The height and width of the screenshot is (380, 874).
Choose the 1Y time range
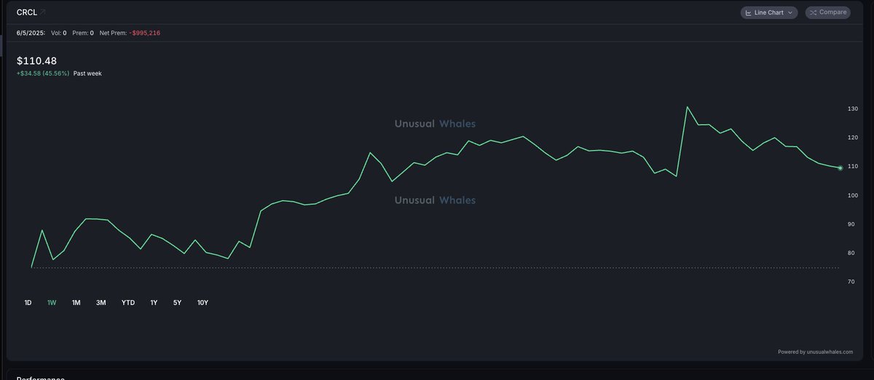click(x=154, y=302)
